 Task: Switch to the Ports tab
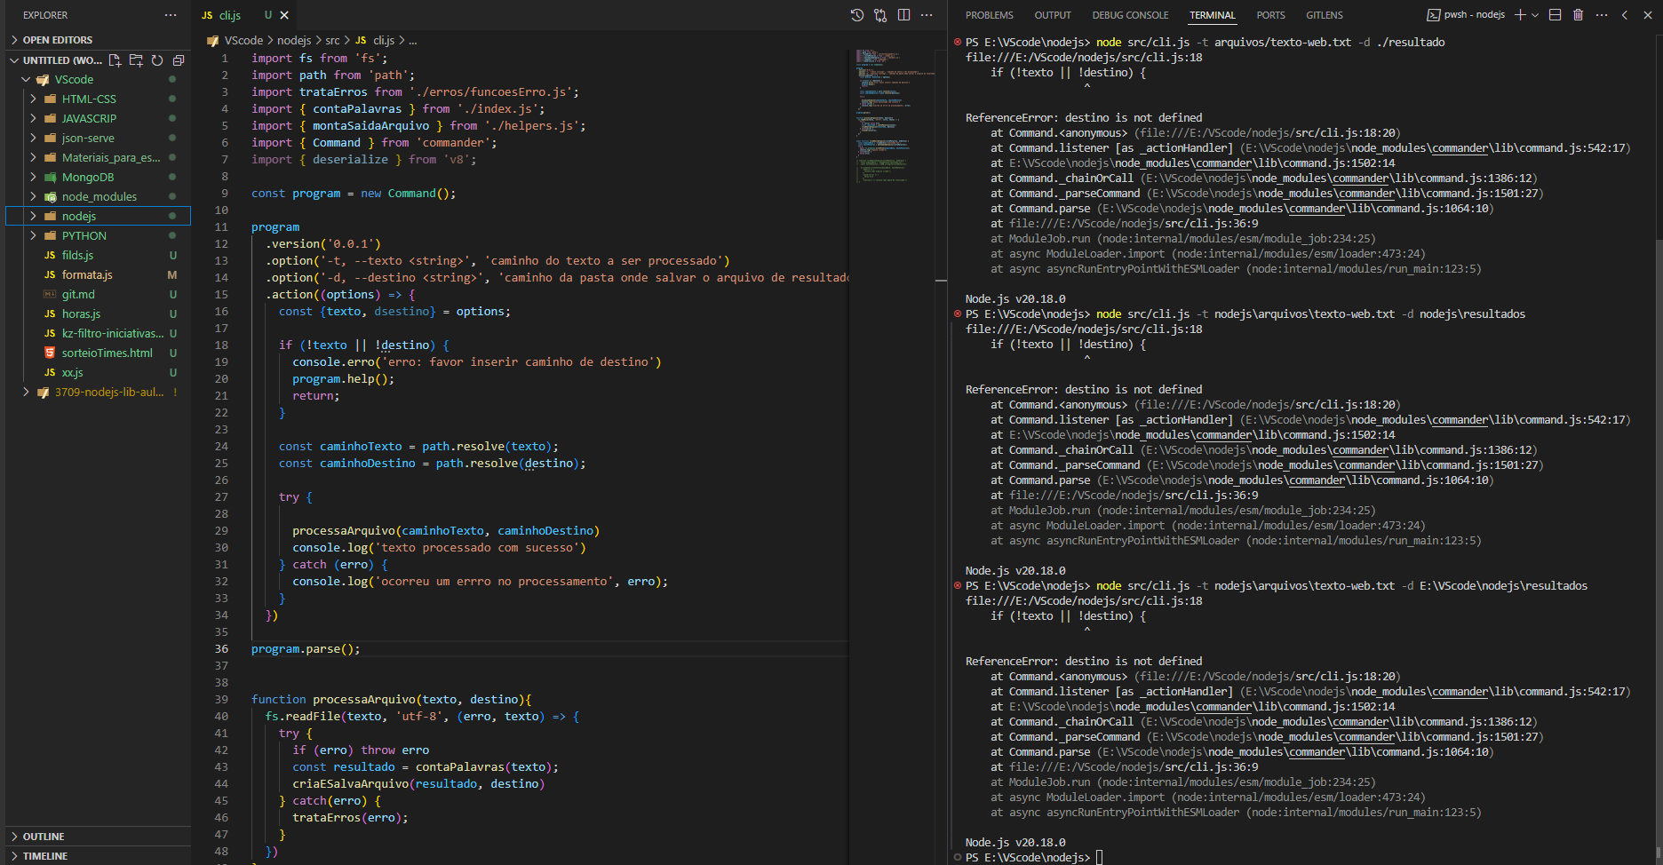coord(1270,15)
